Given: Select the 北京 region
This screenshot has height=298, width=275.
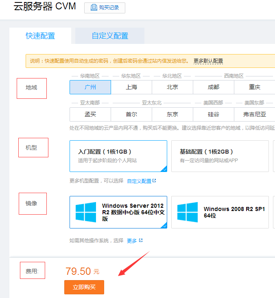Looking at the screenshot, I should click(172, 87).
